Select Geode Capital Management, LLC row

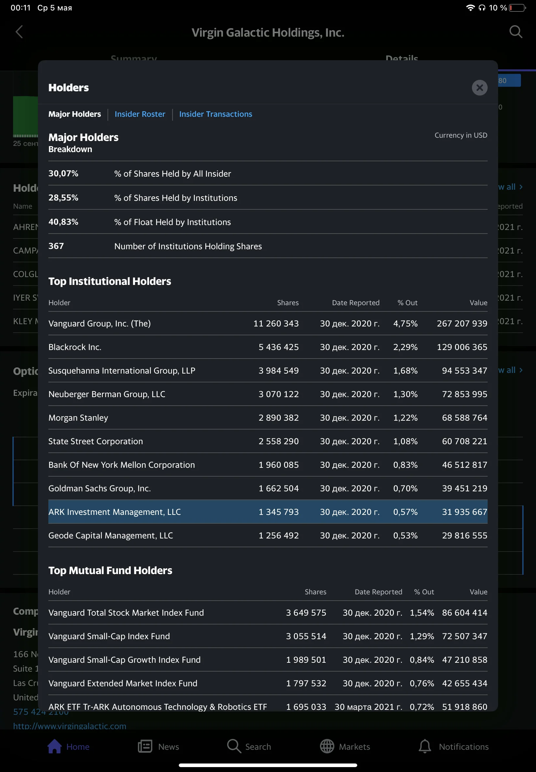[268, 535]
